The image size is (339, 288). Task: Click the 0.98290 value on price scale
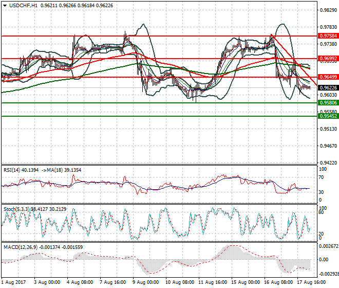(327, 10)
